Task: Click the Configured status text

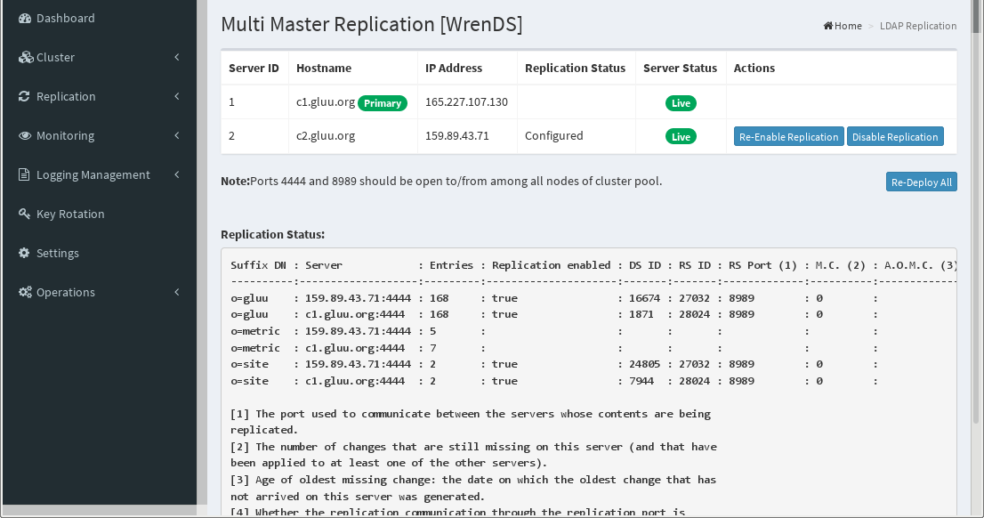Action: tap(554, 135)
